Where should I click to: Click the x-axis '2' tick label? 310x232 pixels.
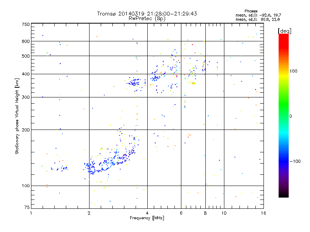pyautogui.click(x=89, y=213)
